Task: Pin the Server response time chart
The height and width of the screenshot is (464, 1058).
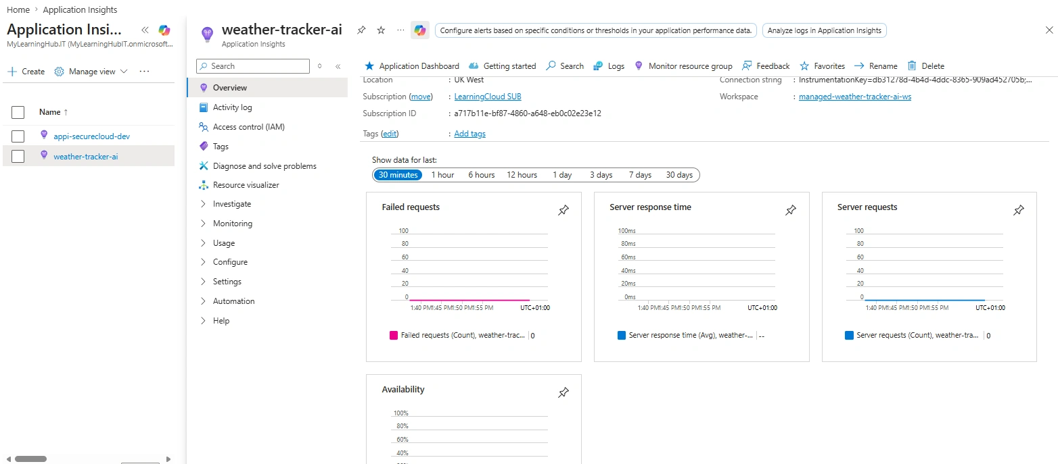Action: 790,211
